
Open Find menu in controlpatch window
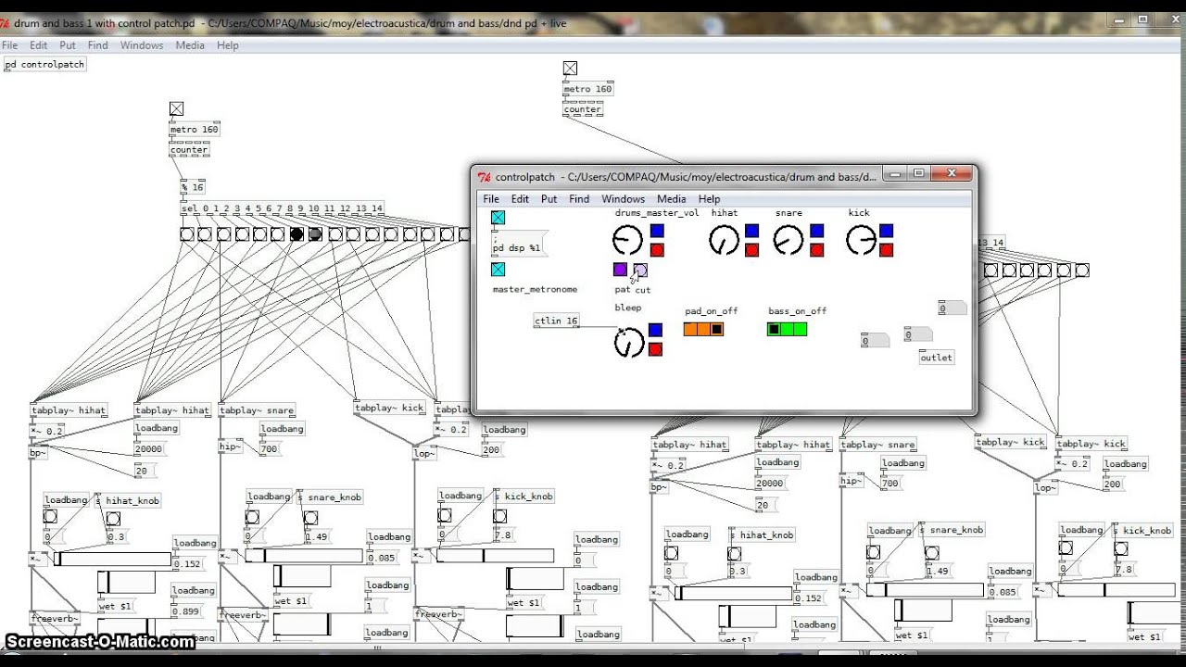coord(579,199)
